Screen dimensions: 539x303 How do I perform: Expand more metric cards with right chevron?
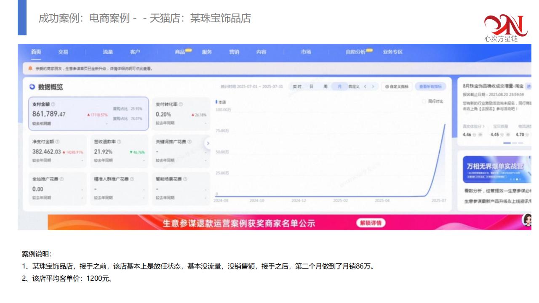(x=207, y=144)
